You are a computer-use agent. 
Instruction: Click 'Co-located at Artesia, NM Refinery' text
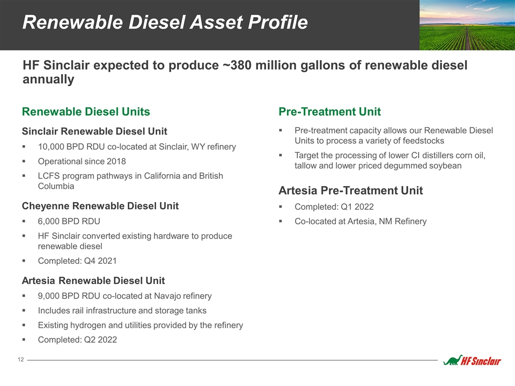coord(360,221)
